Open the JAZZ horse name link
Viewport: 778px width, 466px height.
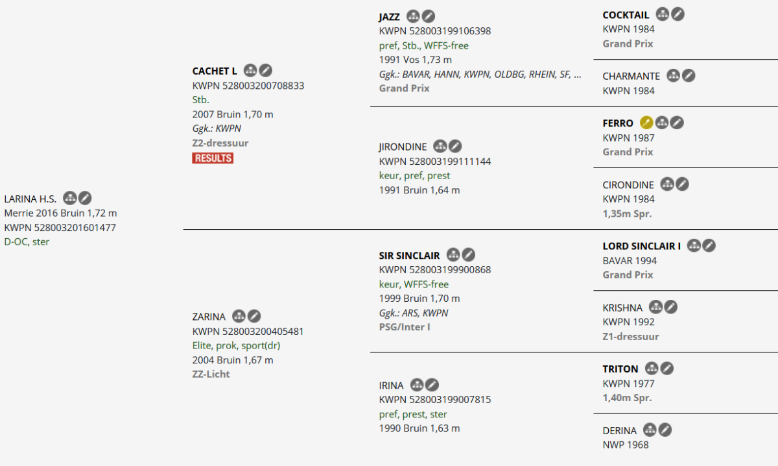[389, 17]
